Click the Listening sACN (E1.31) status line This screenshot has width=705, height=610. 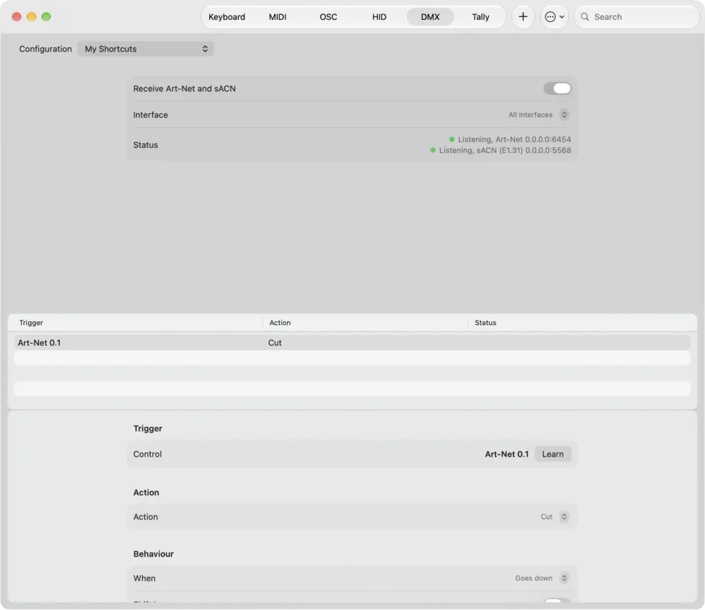click(501, 150)
